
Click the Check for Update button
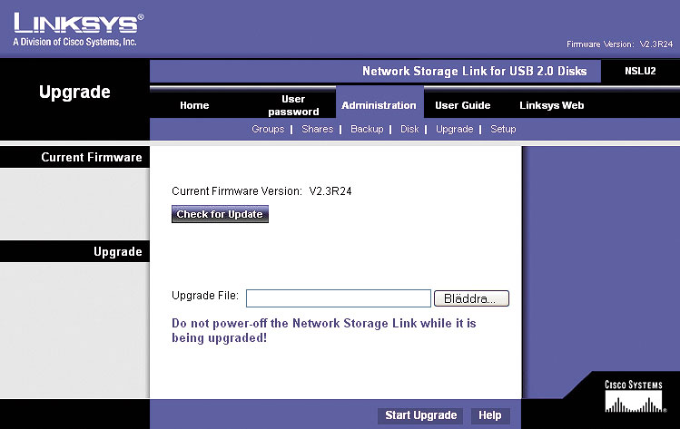click(220, 214)
